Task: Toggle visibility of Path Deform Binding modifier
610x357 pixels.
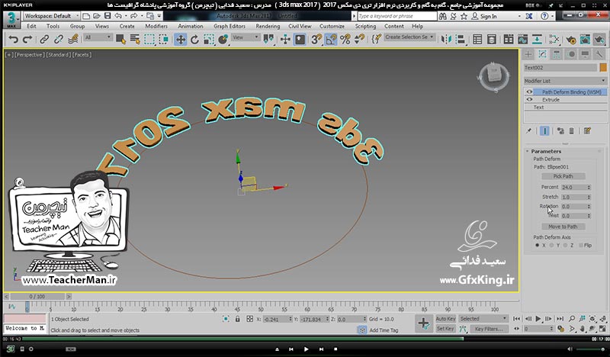Action: (x=529, y=92)
